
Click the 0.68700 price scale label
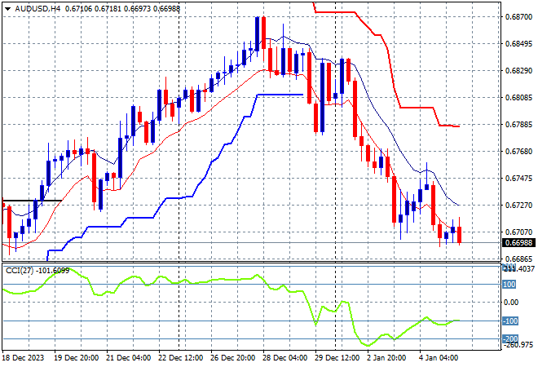coord(518,17)
